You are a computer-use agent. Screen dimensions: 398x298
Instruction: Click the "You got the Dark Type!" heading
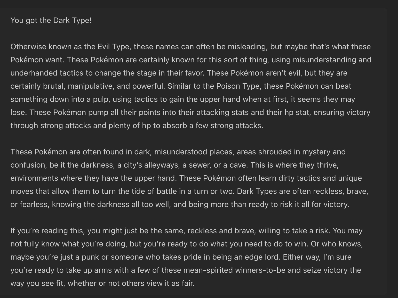point(51,20)
